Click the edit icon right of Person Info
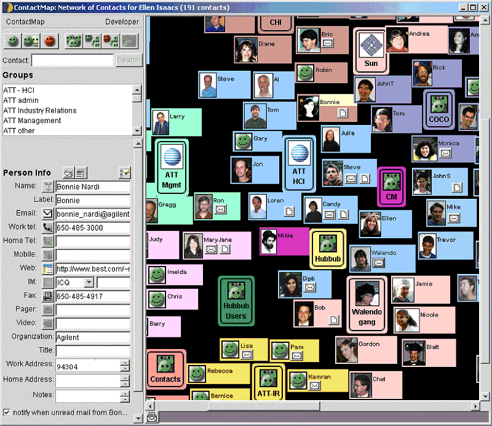The width and height of the screenshot is (492, 426). pyautogui.click(x=125, y=173)
